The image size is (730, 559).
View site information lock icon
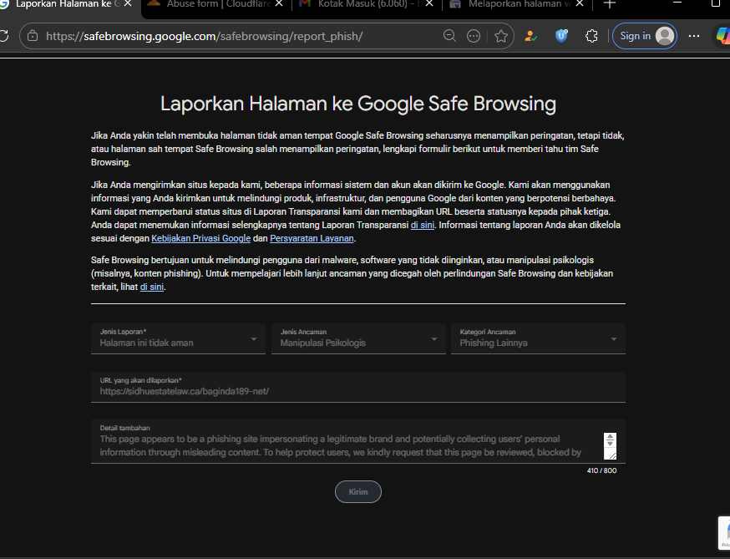pos(32,36)
